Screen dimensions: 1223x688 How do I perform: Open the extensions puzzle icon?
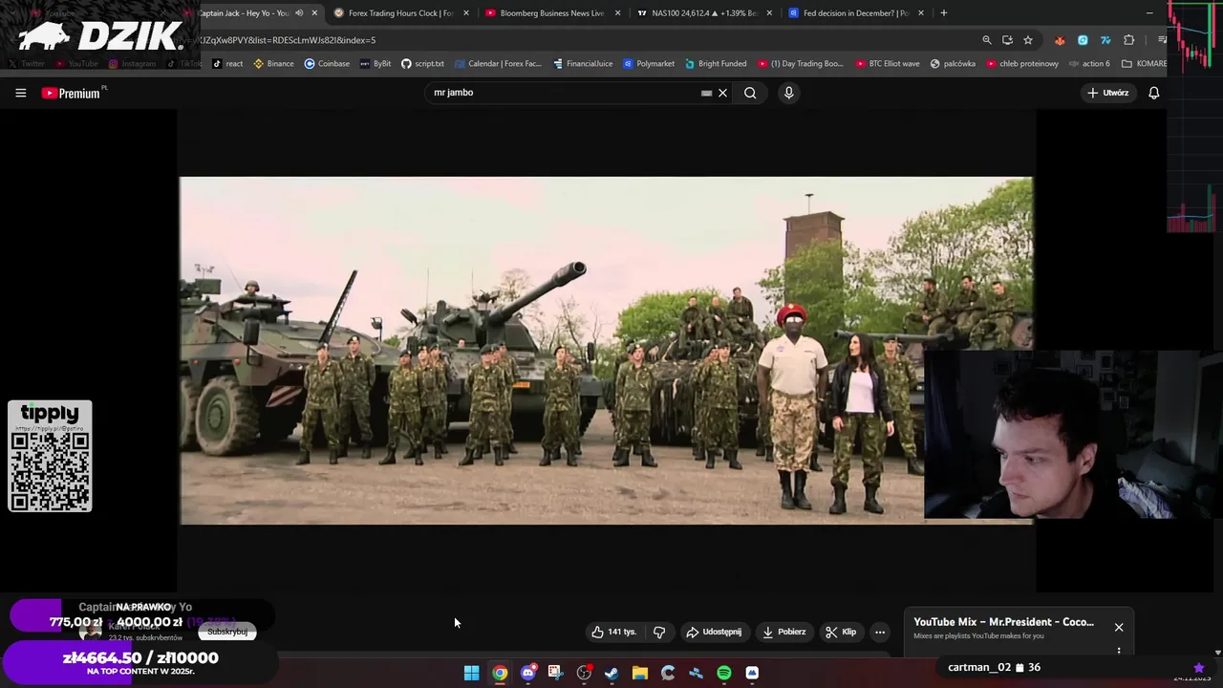pyautogui.click(x=1128, y=40)
